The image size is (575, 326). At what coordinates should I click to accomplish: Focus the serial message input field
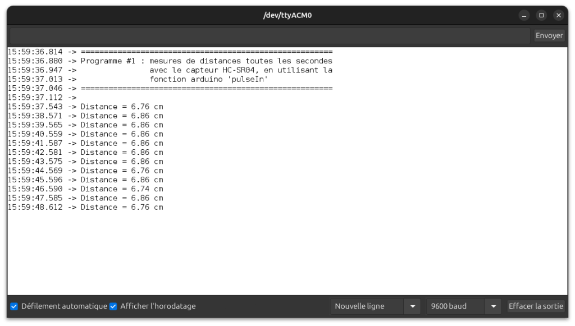point(270,35)
